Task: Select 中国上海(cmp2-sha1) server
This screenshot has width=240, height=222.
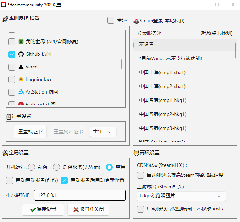Action: (184, 86)
